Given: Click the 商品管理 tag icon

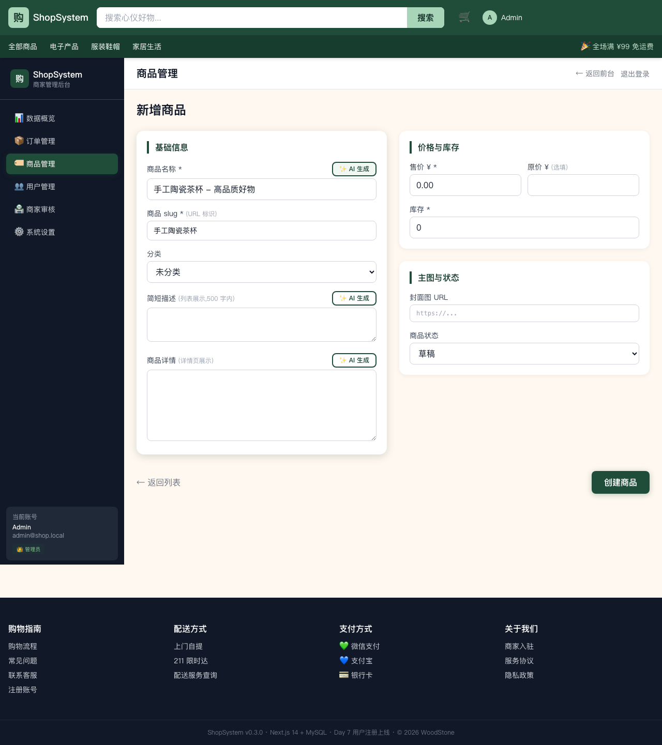Looking at the screenshot, I should [19, 163].
